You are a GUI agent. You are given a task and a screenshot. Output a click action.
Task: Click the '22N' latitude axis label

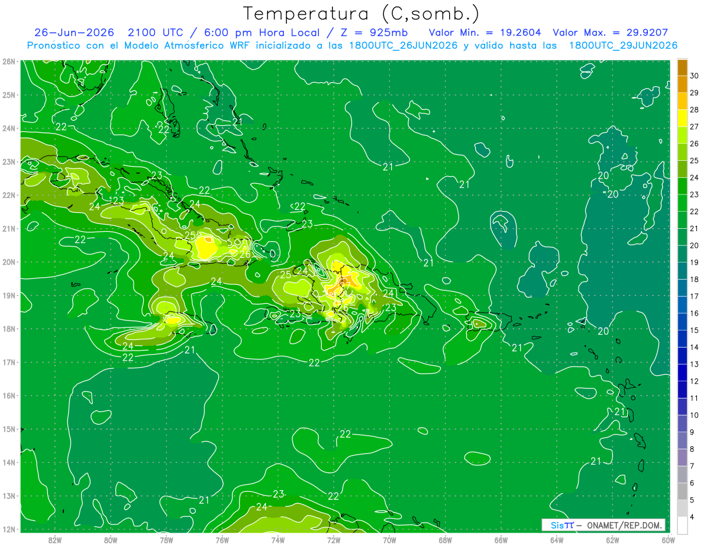9,195
